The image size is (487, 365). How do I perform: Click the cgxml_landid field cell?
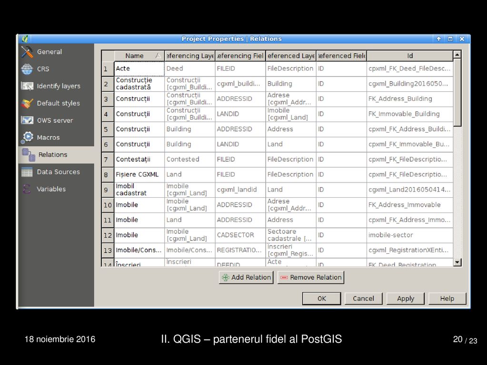coord(240,190)
